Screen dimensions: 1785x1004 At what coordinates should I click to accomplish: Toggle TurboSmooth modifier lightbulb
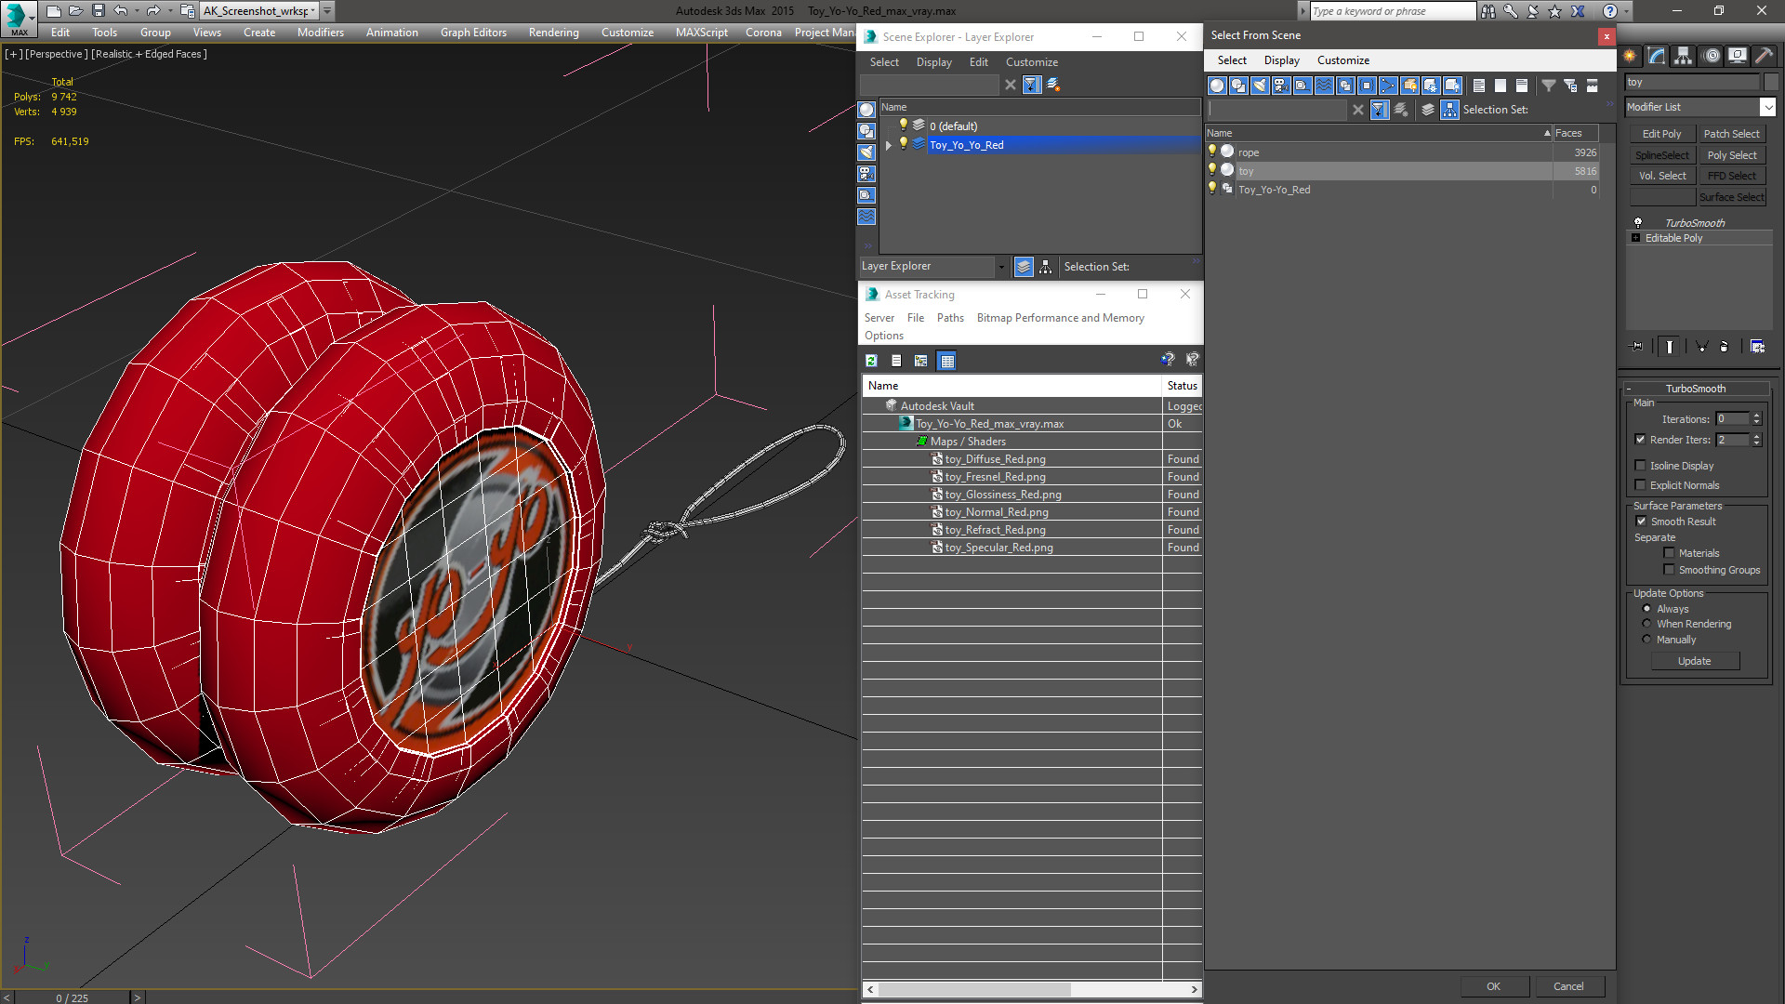pos(1638,223)
